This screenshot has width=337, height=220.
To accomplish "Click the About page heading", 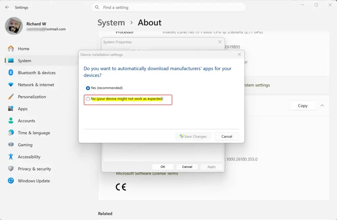I will click(x=150, y=23).
